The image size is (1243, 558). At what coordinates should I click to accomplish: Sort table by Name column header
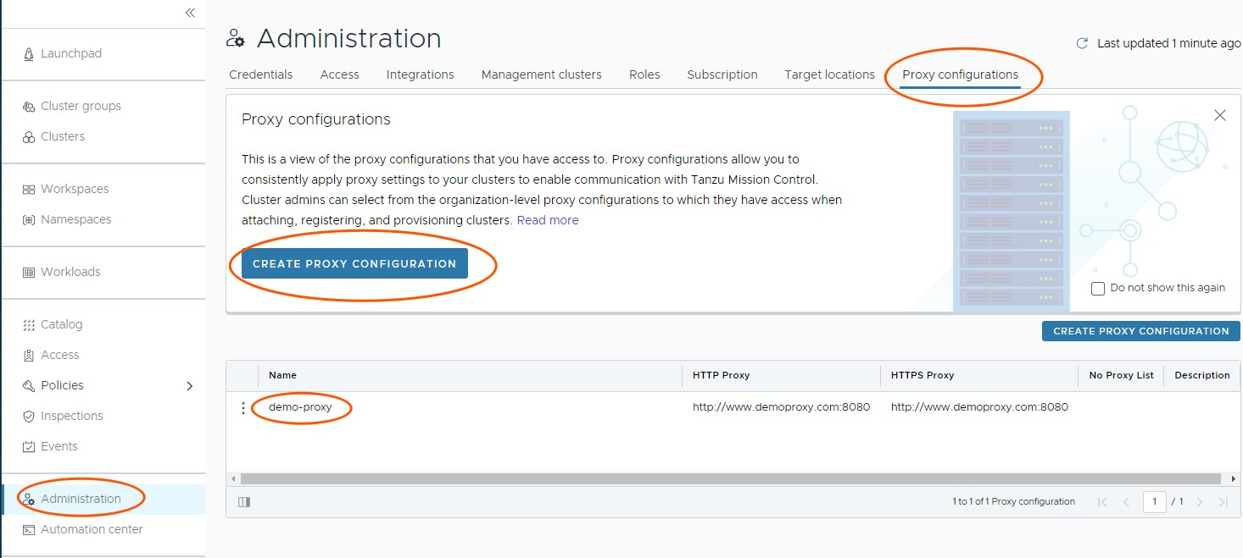pos(283,375)
